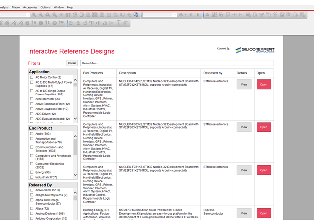Viewport: 314px width, 220px height.
Task: Open the combo box left of the zoom icons
Action: point(28,15)
